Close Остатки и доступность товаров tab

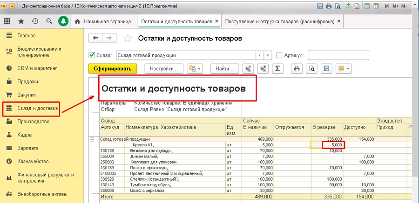(216, 21)
